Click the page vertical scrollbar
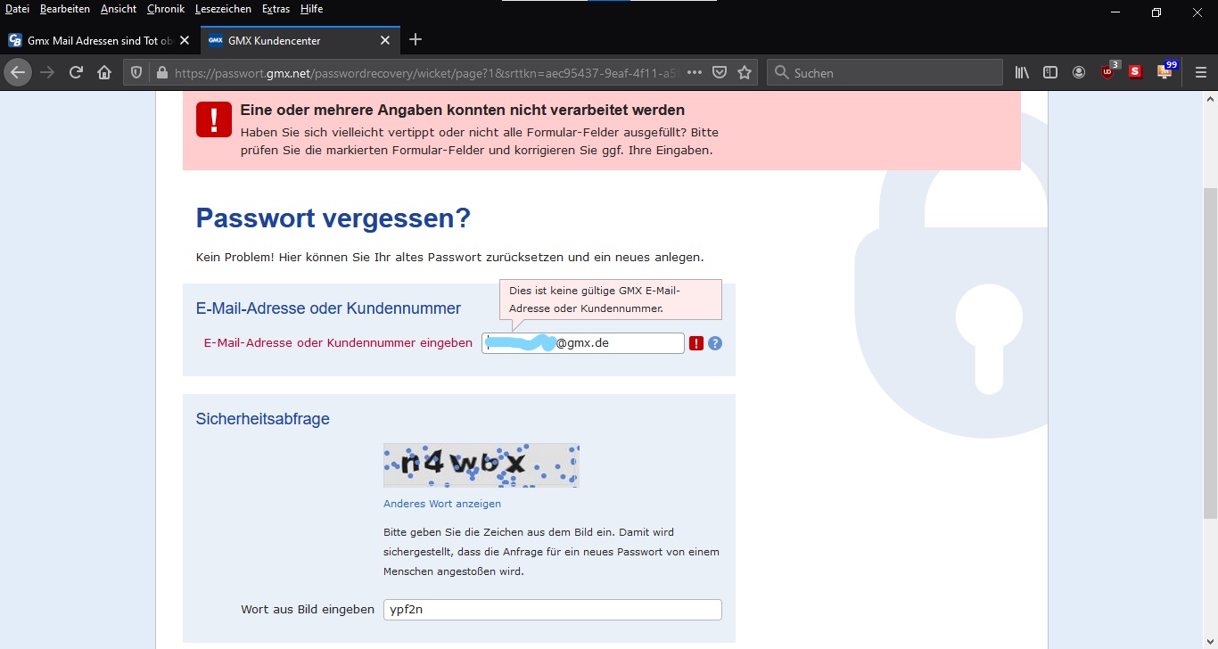 click(x=1210, y=353)
